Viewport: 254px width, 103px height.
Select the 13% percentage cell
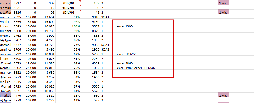(x=68, y=100)
